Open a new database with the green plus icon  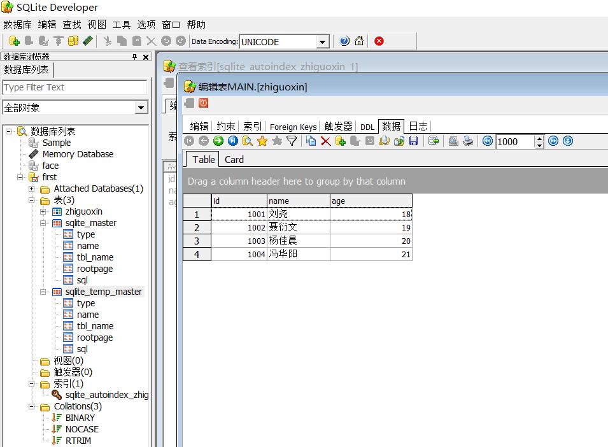tap(14, 41)
